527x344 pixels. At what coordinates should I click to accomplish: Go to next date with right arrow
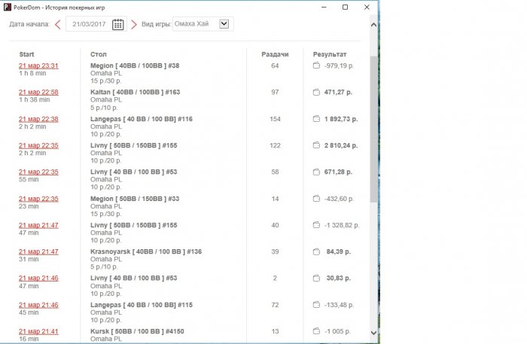pyautogui.click(x=134, y=24)
